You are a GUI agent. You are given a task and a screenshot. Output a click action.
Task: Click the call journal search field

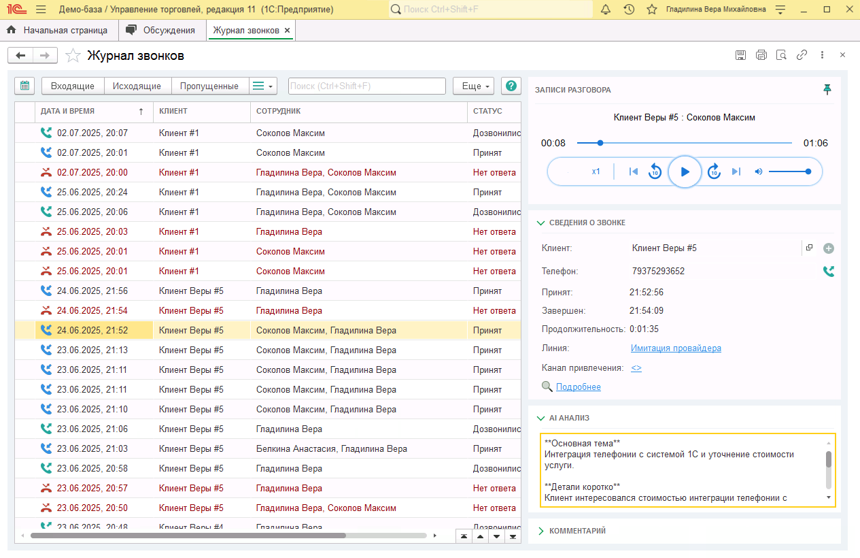point(366,86)
